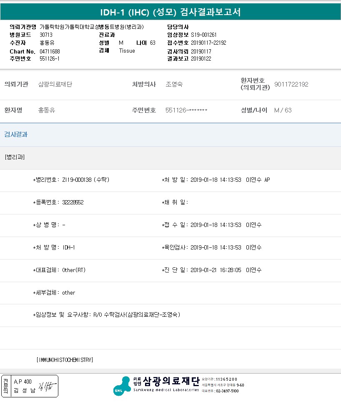Select the 검사결과 section header

(16, 135)
